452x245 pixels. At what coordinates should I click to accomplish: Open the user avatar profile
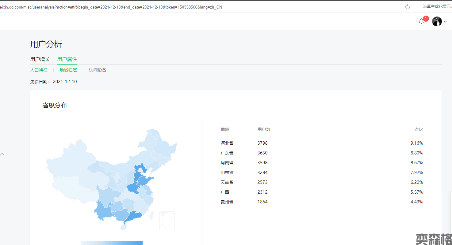[x=437, y=21]
